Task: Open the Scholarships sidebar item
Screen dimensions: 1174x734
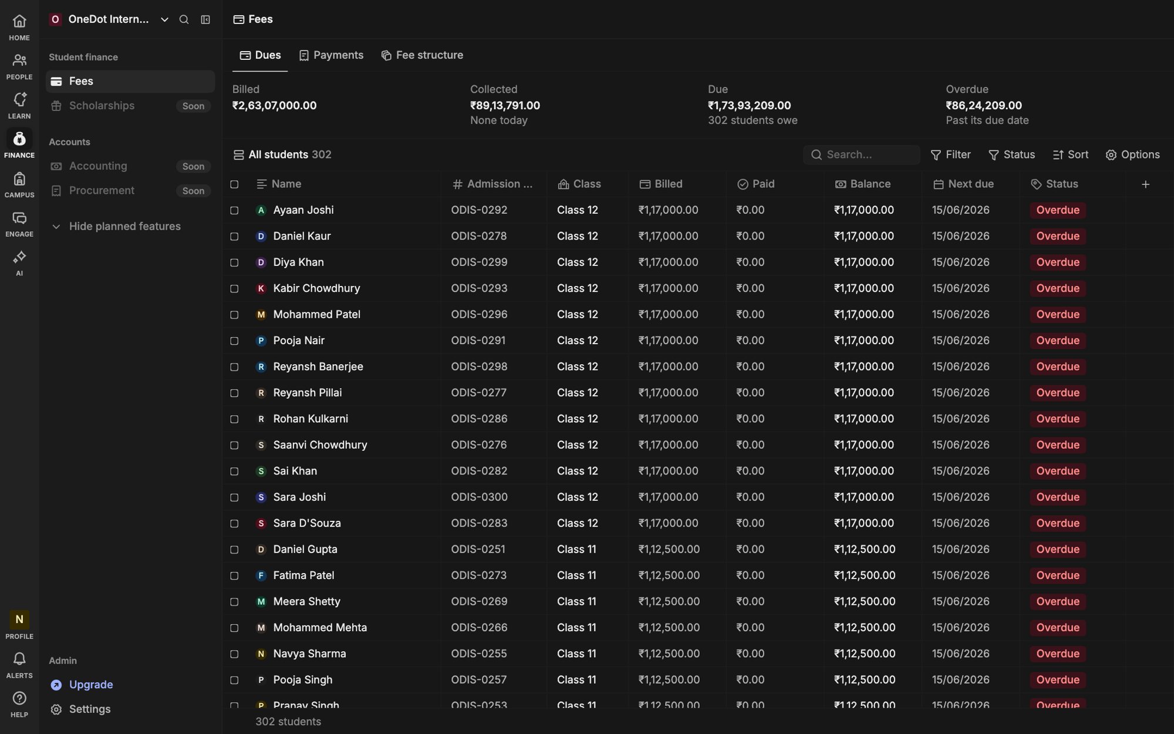Action: click(130, 106)
